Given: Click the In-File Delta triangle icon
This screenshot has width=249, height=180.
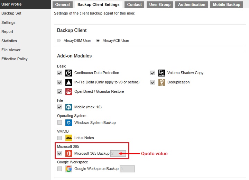Looking at the screenshot, I should click(69, 82).
